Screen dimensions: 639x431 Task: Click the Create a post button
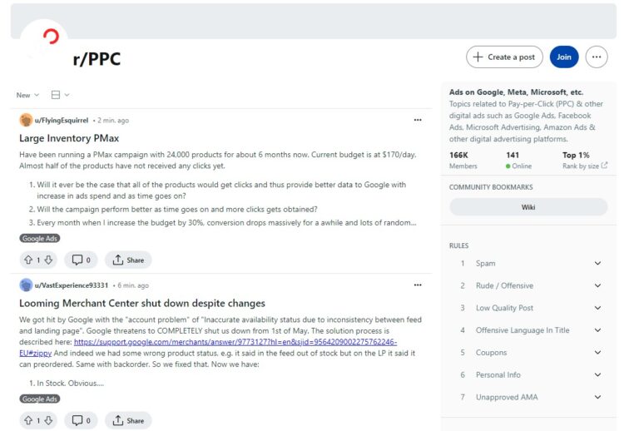tap(504, 57)
